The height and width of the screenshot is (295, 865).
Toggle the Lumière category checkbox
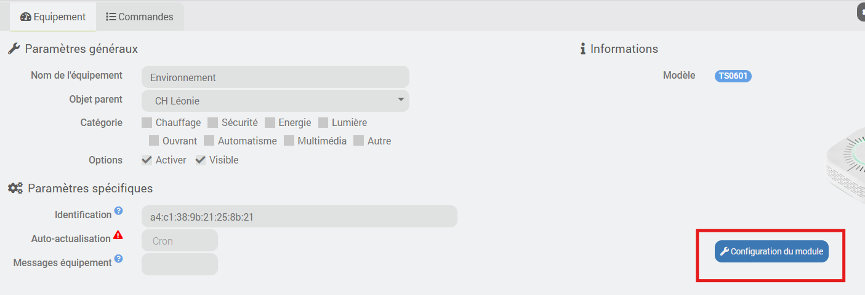tap(323, 122)
